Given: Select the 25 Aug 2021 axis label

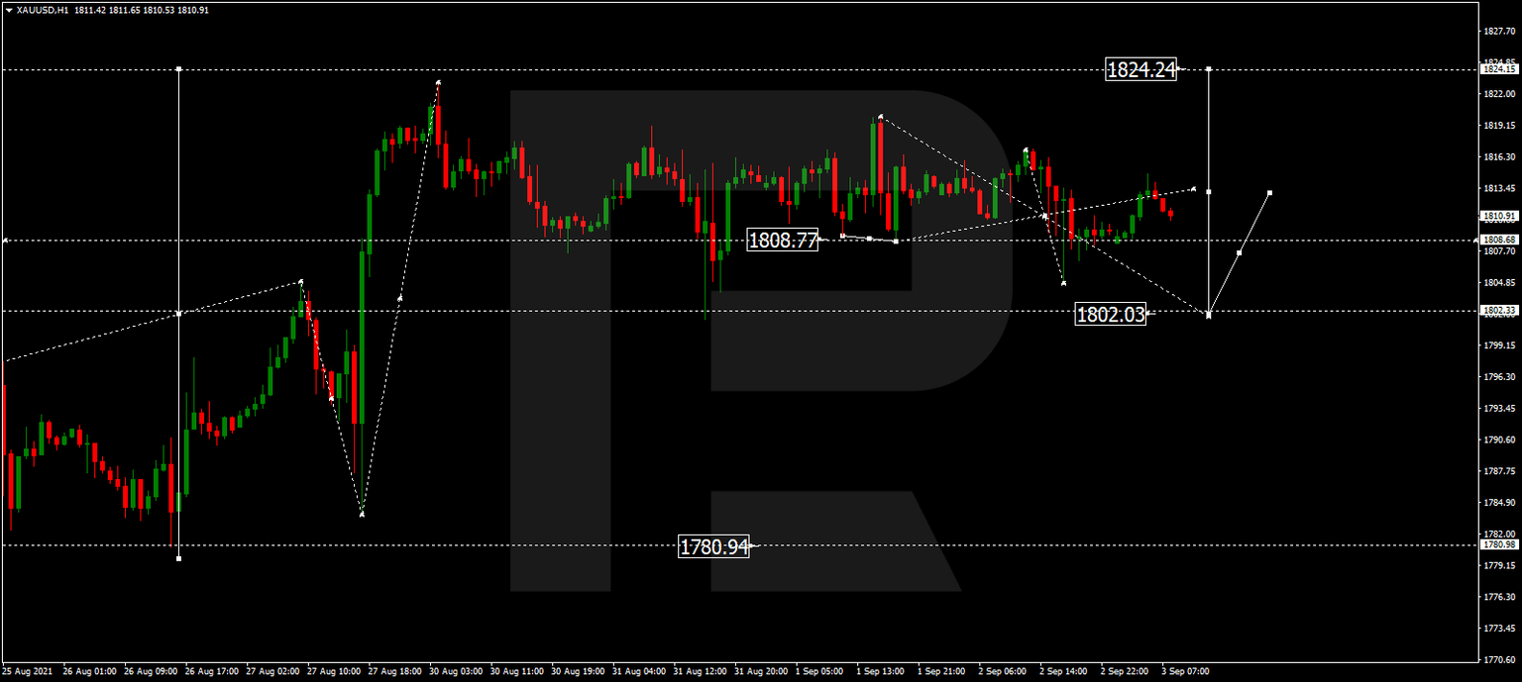Looking at the screenshot, I should tap(30, 670).
